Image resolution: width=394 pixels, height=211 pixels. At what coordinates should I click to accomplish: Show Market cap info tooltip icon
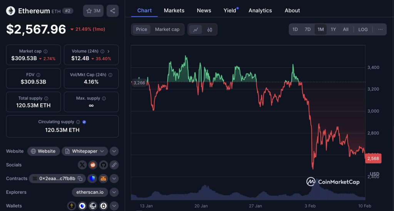tap(45, 51)
